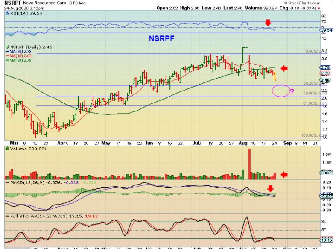Click the 3.0 price axis label
333x249 pixels.
[325, 59]
